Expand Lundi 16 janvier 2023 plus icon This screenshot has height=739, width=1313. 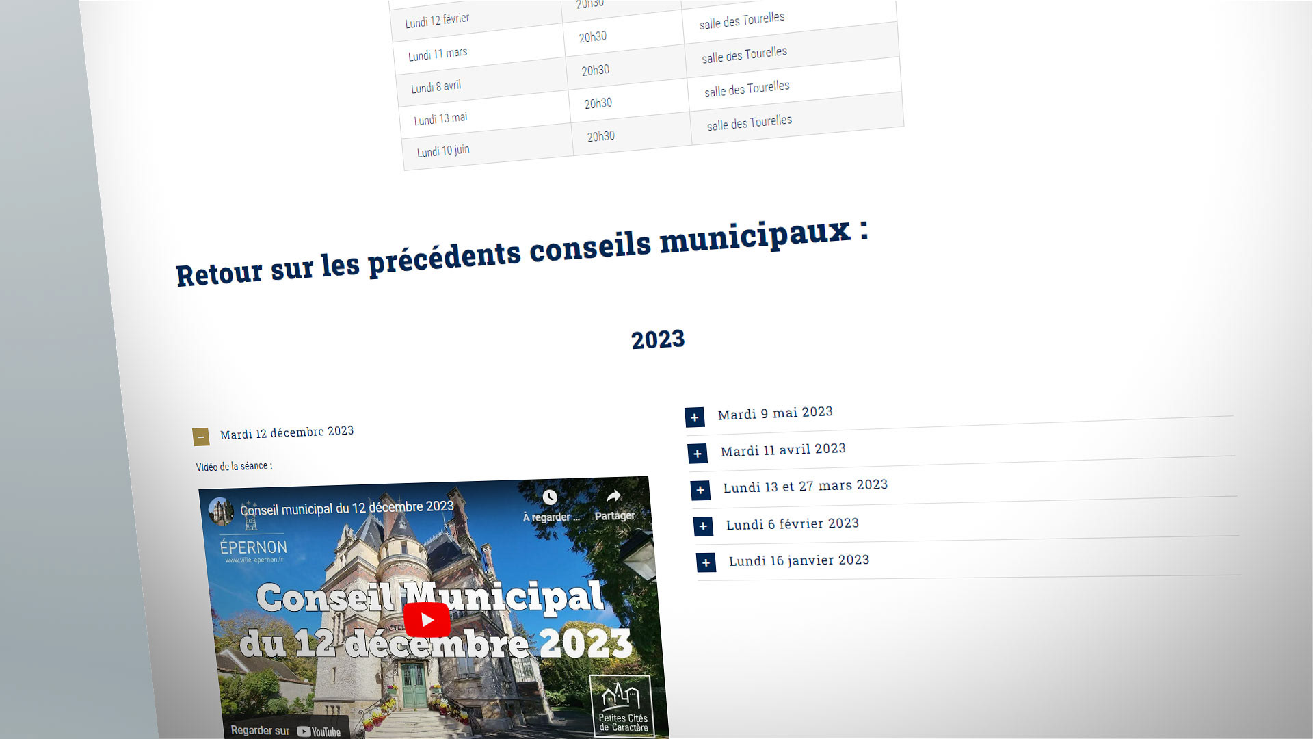point(706,562)
